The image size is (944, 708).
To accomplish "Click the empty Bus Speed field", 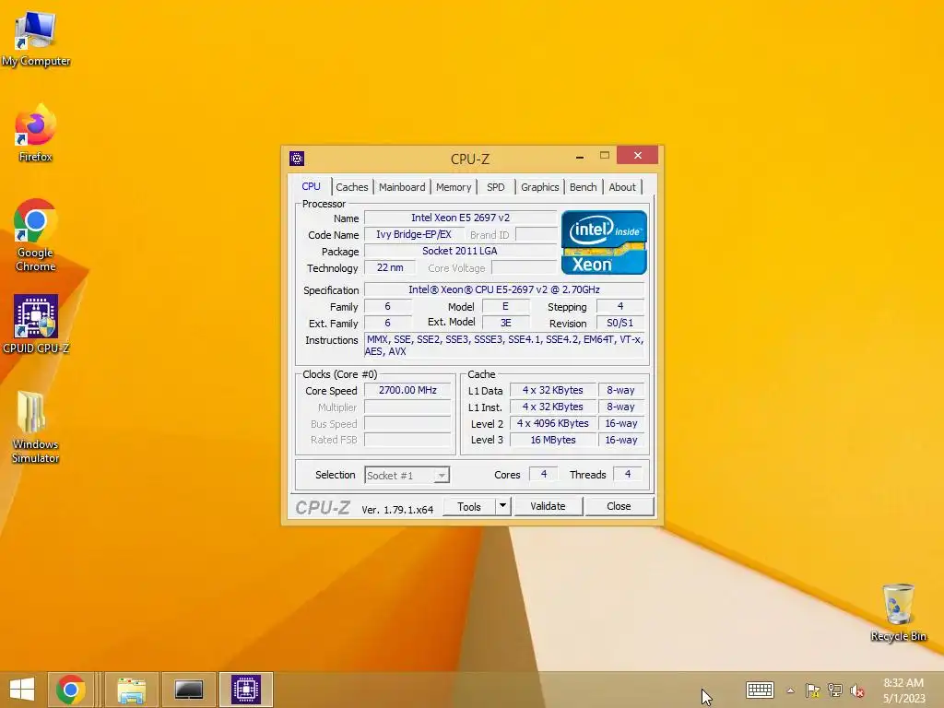I will pos(407,424).
